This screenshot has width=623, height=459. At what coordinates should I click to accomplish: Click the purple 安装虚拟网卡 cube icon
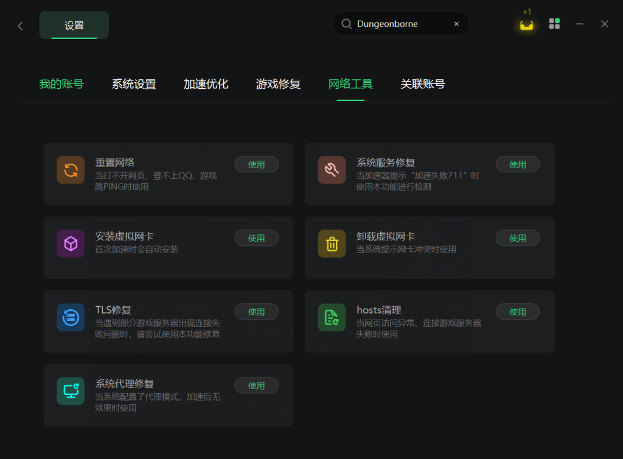(x=71, y=244)
